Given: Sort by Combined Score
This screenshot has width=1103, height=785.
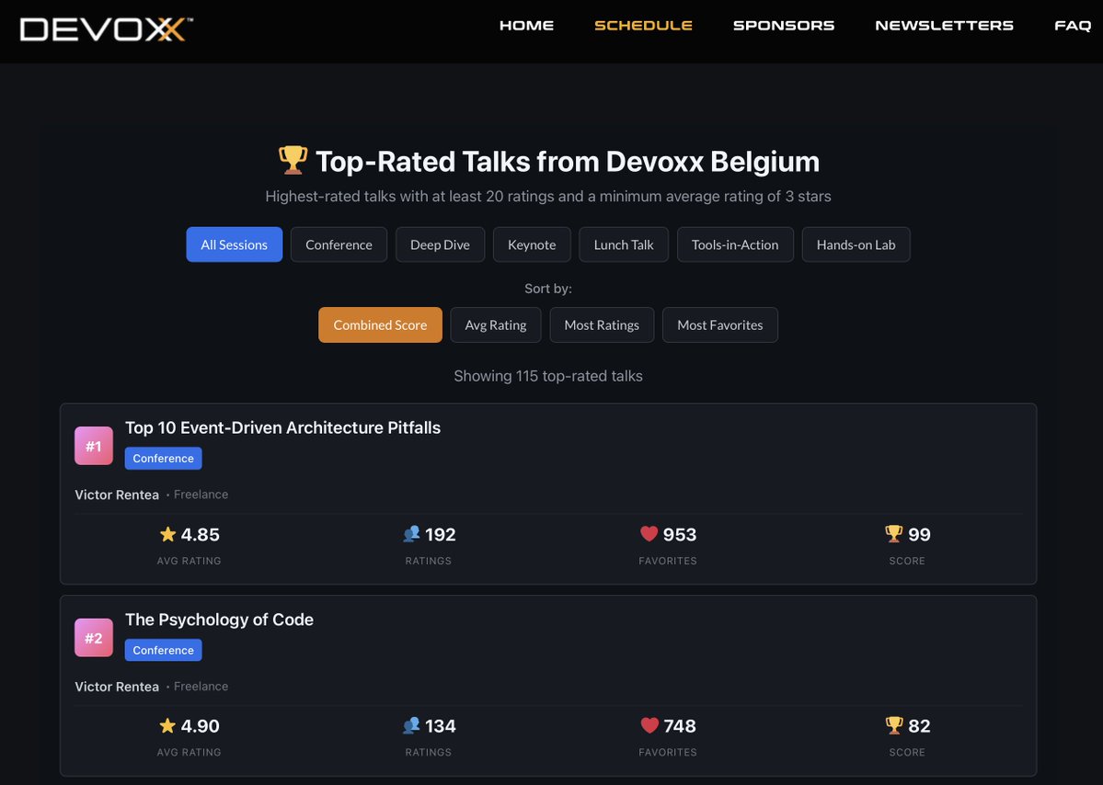Looking at the screenshot, I should 380,324.
